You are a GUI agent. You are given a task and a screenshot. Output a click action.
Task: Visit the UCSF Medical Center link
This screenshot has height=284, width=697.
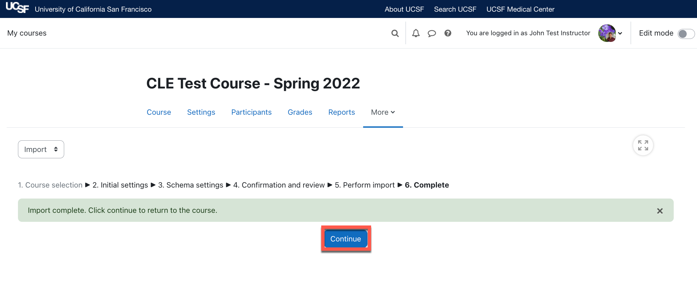(520, 9)
